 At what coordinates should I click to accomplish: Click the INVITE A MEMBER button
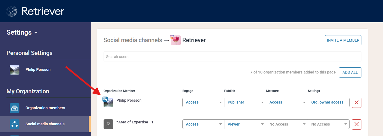[x=343, y=40]
